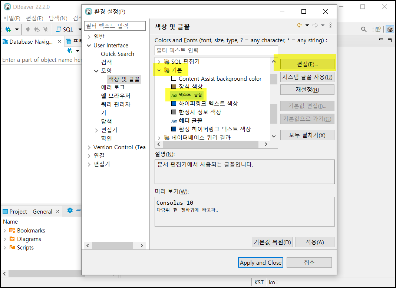Click the 하이퍼링크 텍스트 색상 blue swatch

174,103
